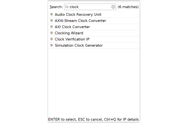This screenshot has height=123, width=188.
Task: Pick Clocking Wizard from the list
Action: pyautogui.click(x=94, y=33)
